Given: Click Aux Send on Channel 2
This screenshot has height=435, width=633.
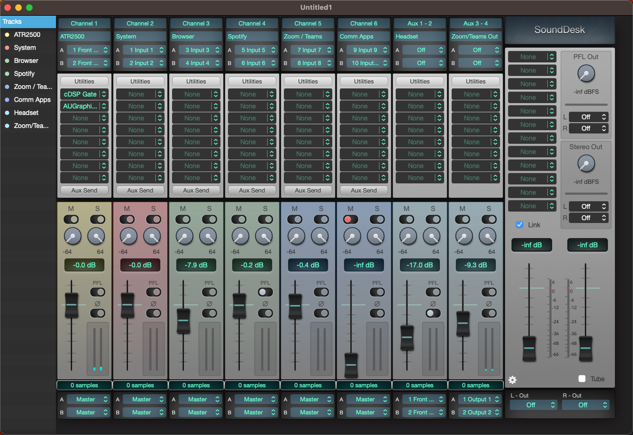Looking at the screenshot, I should point(140,190).
